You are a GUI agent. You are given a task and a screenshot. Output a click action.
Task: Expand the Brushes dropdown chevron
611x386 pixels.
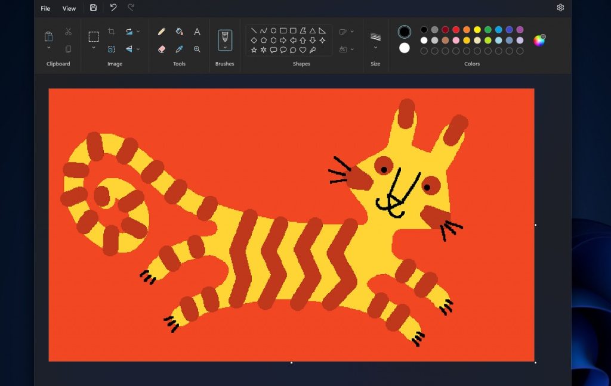point(225,47)
